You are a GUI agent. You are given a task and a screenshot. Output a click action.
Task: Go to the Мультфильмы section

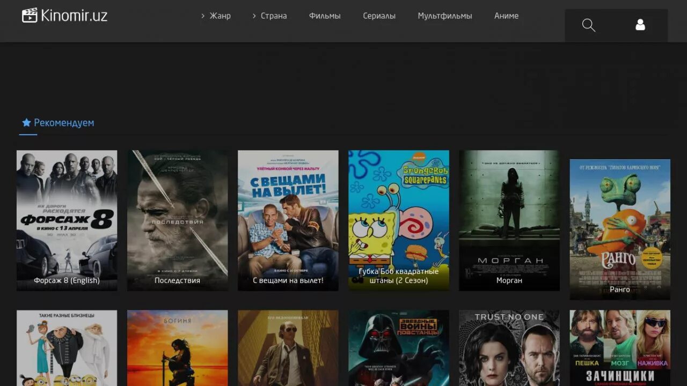point(445,16)
